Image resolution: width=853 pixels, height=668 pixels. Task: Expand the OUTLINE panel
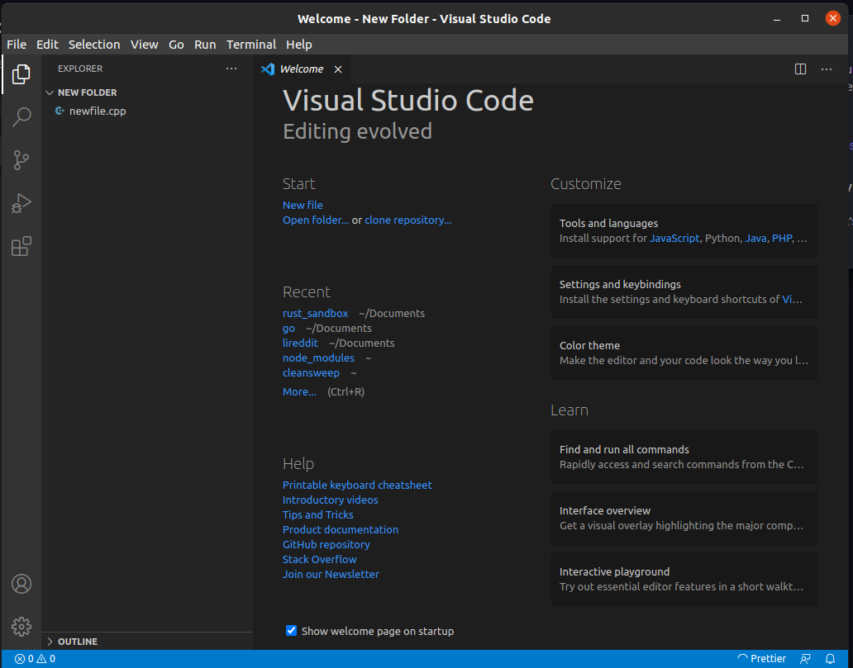[77, 642]
